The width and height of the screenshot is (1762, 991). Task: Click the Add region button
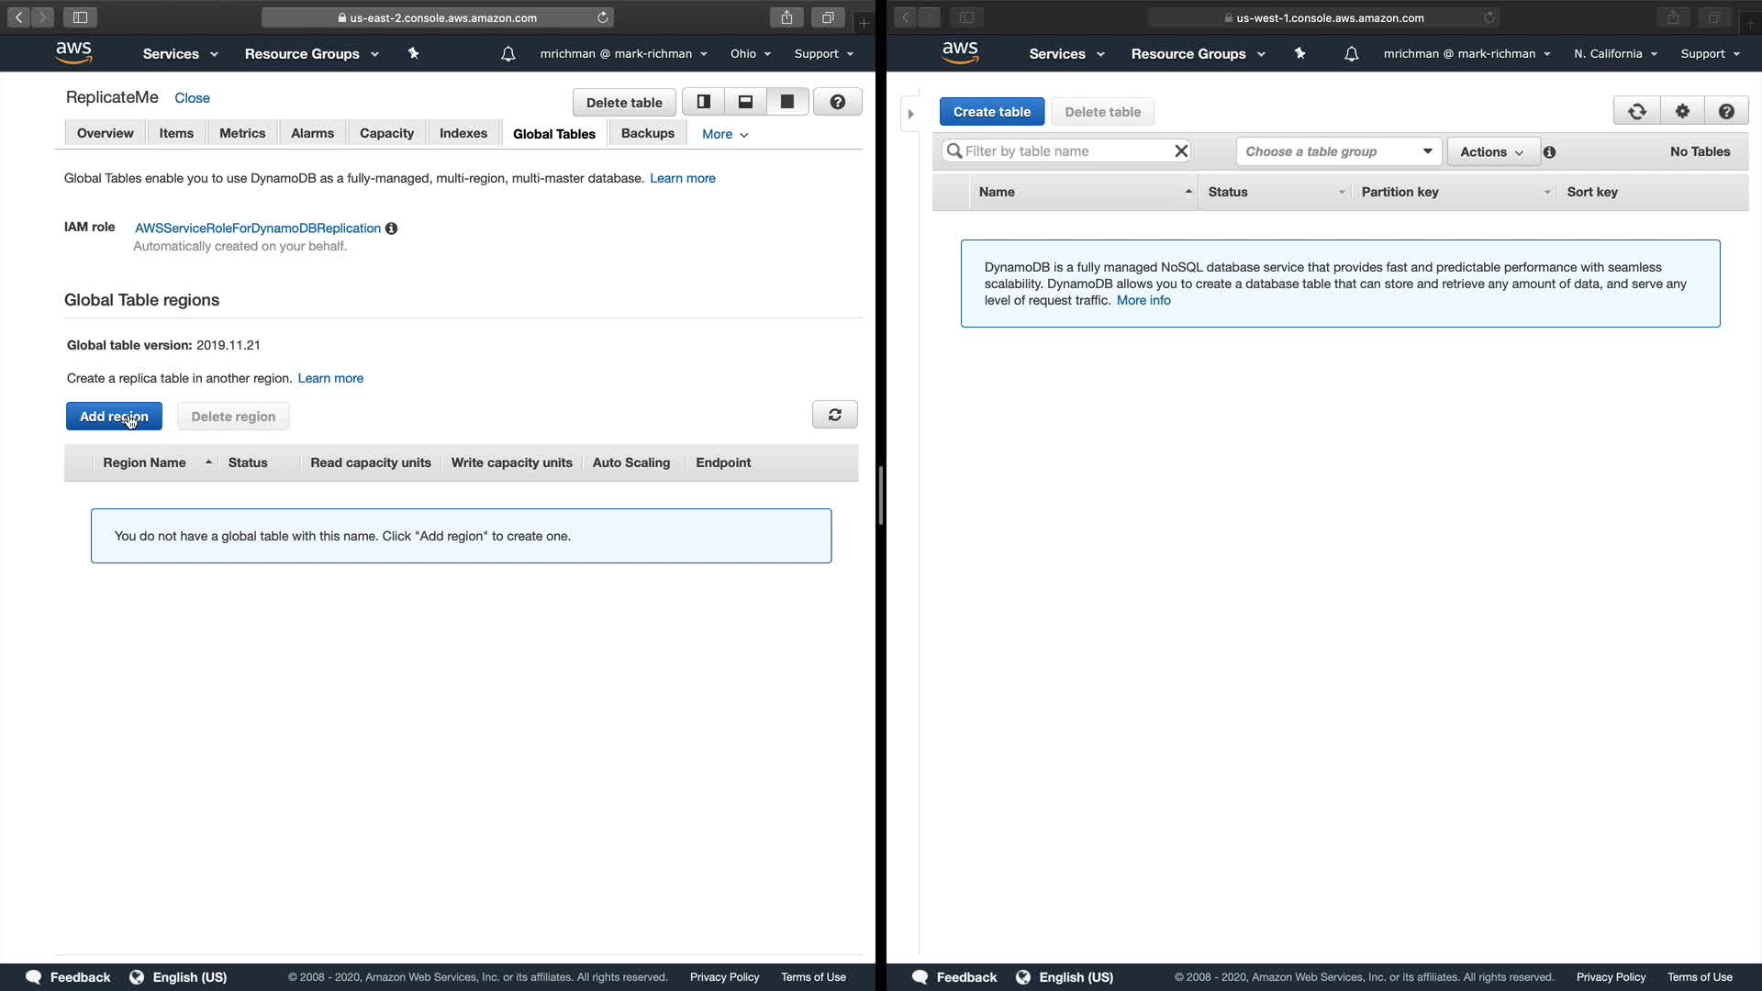(x=114, y=416)
